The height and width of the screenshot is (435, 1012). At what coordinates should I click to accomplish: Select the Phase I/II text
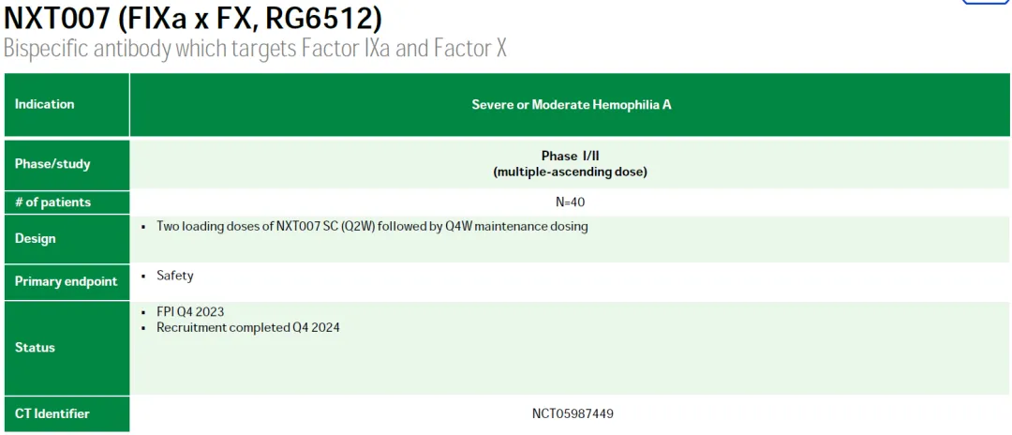point(570,156)
